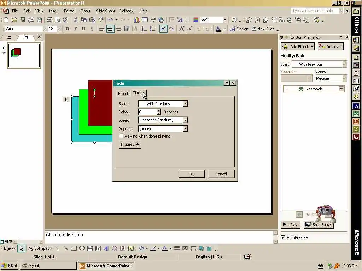The width and height of the screenshot is (362, 271).
Task: Click the New document icon
Action: 6,20
